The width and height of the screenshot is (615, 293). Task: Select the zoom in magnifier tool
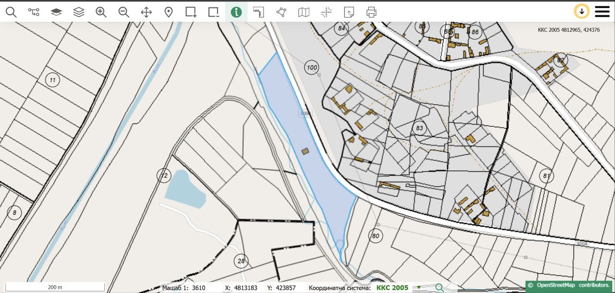pyautogui.click(x=101, y=12)
